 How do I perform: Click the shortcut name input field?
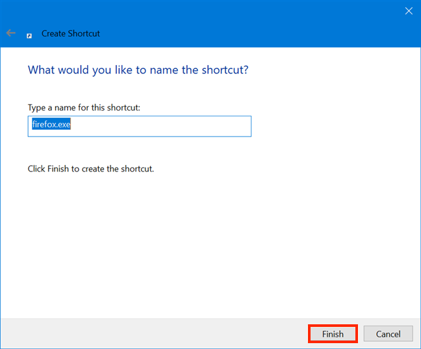click(x=139, y=126)
